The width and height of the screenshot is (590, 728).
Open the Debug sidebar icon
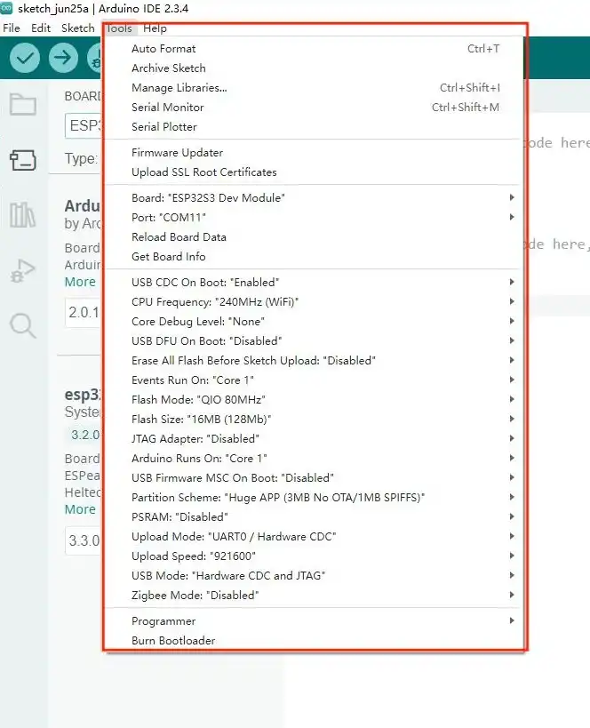(x=23, y=271)
